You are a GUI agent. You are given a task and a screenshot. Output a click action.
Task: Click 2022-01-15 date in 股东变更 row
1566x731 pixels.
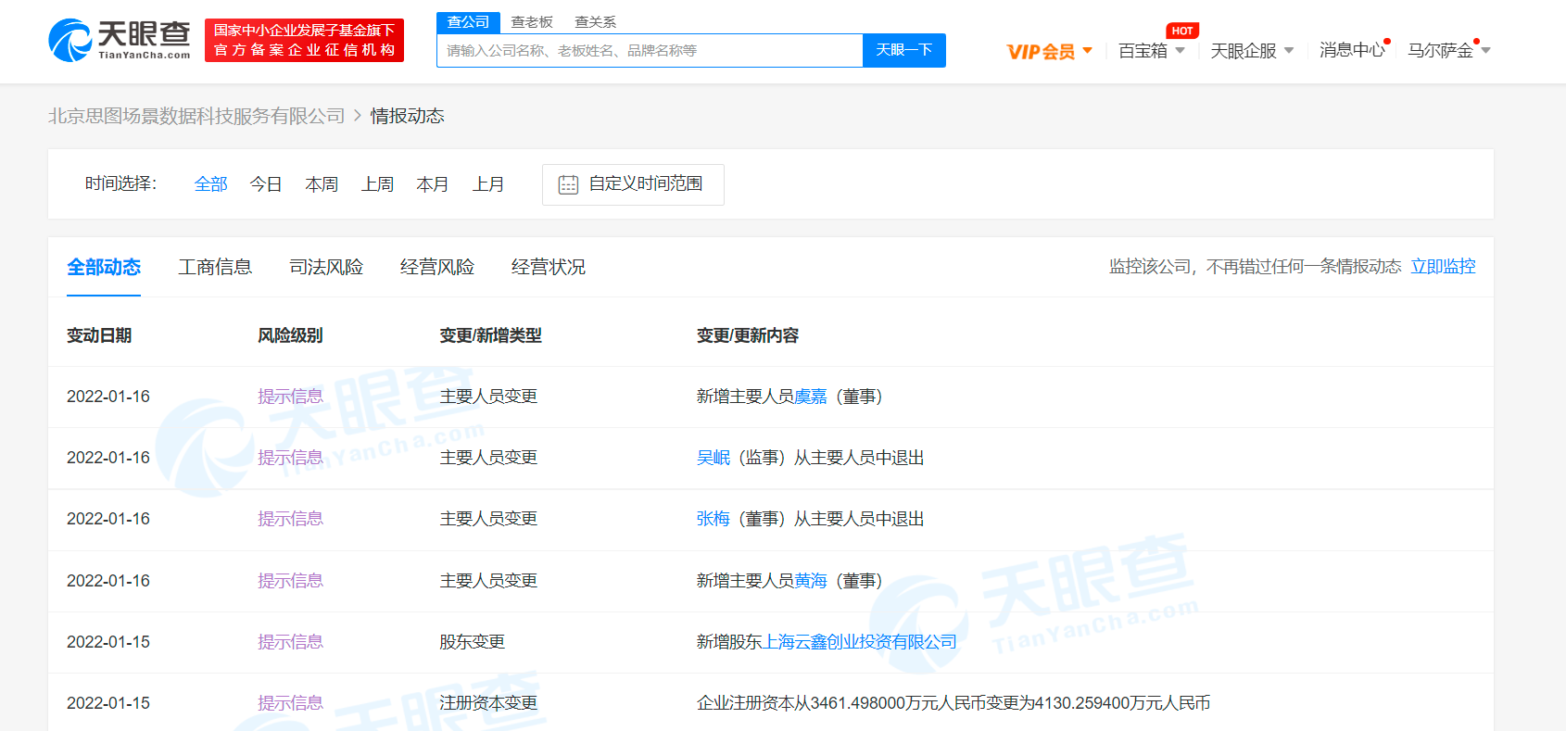(108, 642)
